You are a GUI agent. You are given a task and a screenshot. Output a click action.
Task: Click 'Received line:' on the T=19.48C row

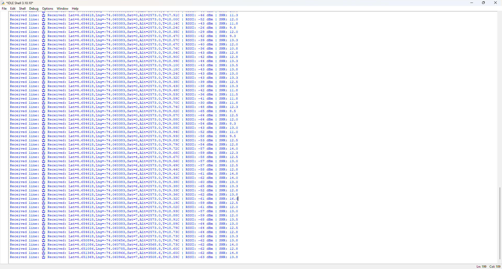click(25, 90)
